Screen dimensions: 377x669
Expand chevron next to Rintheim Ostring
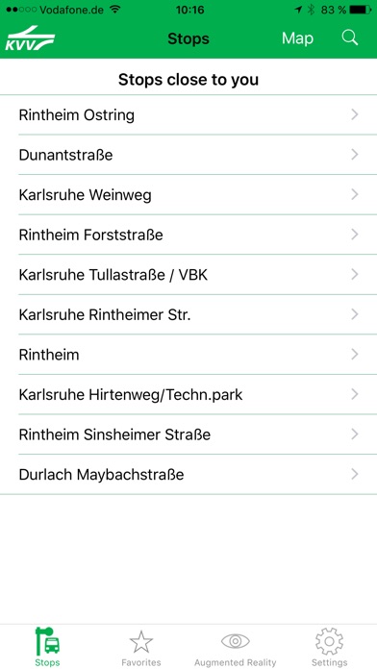click(354, 114)
